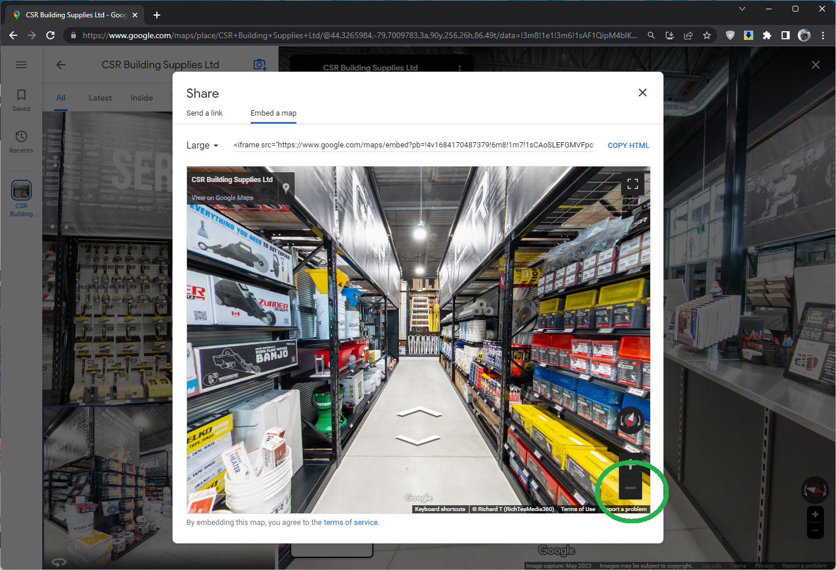Click the install app icon in the address bar
The image size is (836, 570).
click(670, 35)
